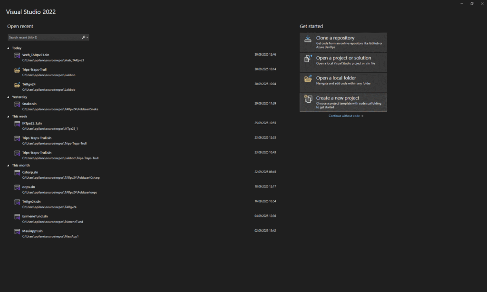Click the Clone a repository icon
487x292 pixels.
[308, 39]
